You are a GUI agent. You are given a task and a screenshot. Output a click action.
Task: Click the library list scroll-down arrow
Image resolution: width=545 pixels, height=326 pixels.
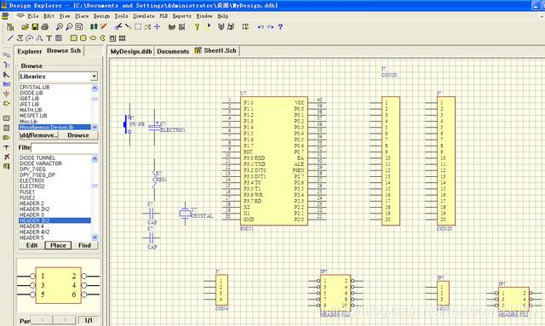coord(95,127)
